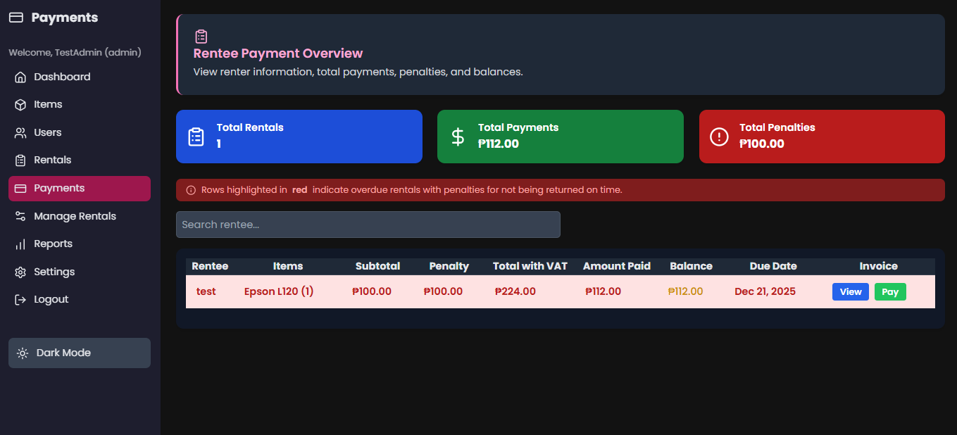
Task: Open the Reports menu entry
Action: 53,244
